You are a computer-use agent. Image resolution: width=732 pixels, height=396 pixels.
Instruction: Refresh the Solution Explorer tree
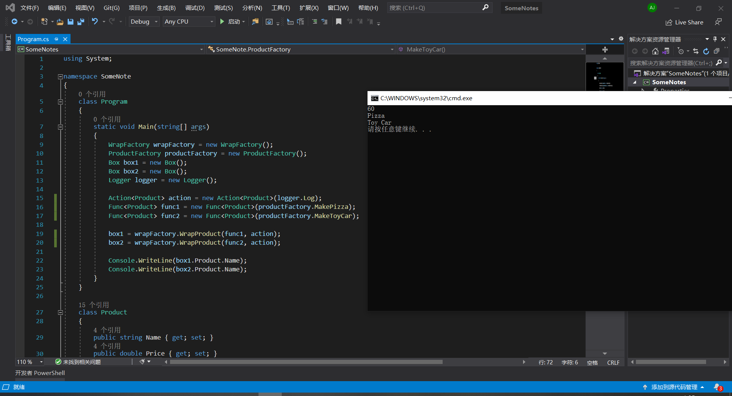706,51
